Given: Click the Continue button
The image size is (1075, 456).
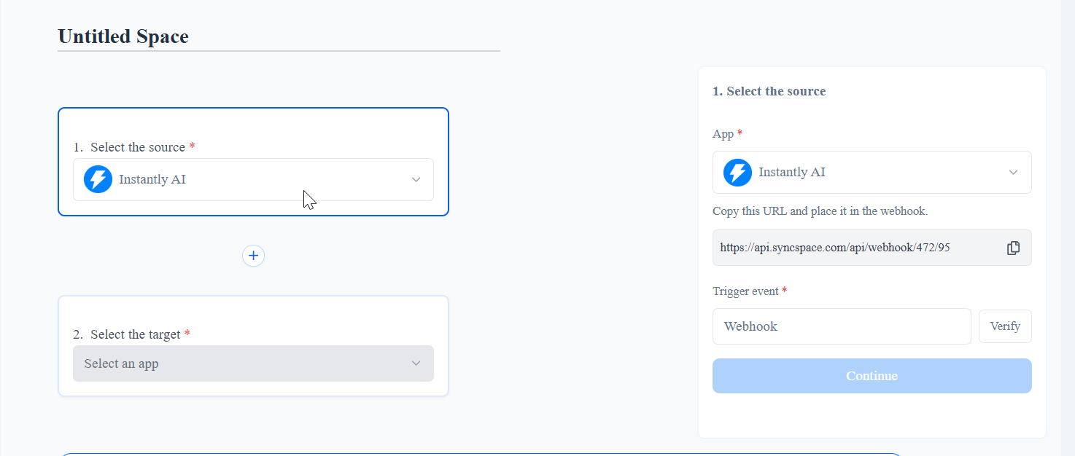Looking at the screenshot, I should [872, 376].
